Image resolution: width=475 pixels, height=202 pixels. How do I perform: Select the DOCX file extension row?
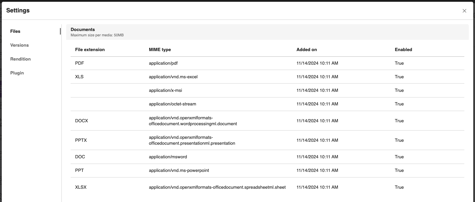coord(82,121)
